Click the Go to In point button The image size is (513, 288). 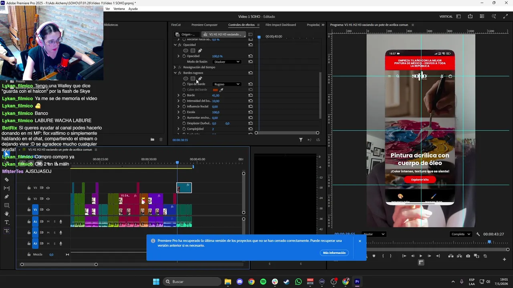point(404,256)
